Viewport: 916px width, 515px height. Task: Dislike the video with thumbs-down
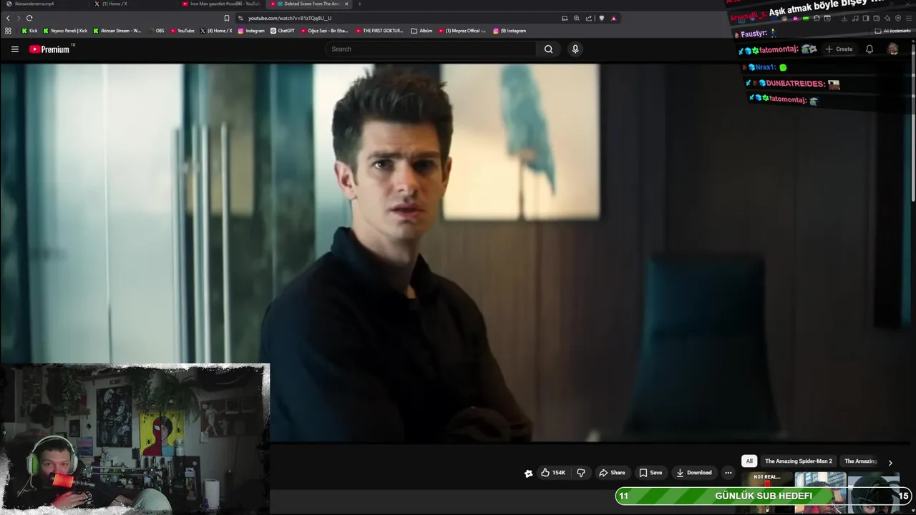[581, 473]
